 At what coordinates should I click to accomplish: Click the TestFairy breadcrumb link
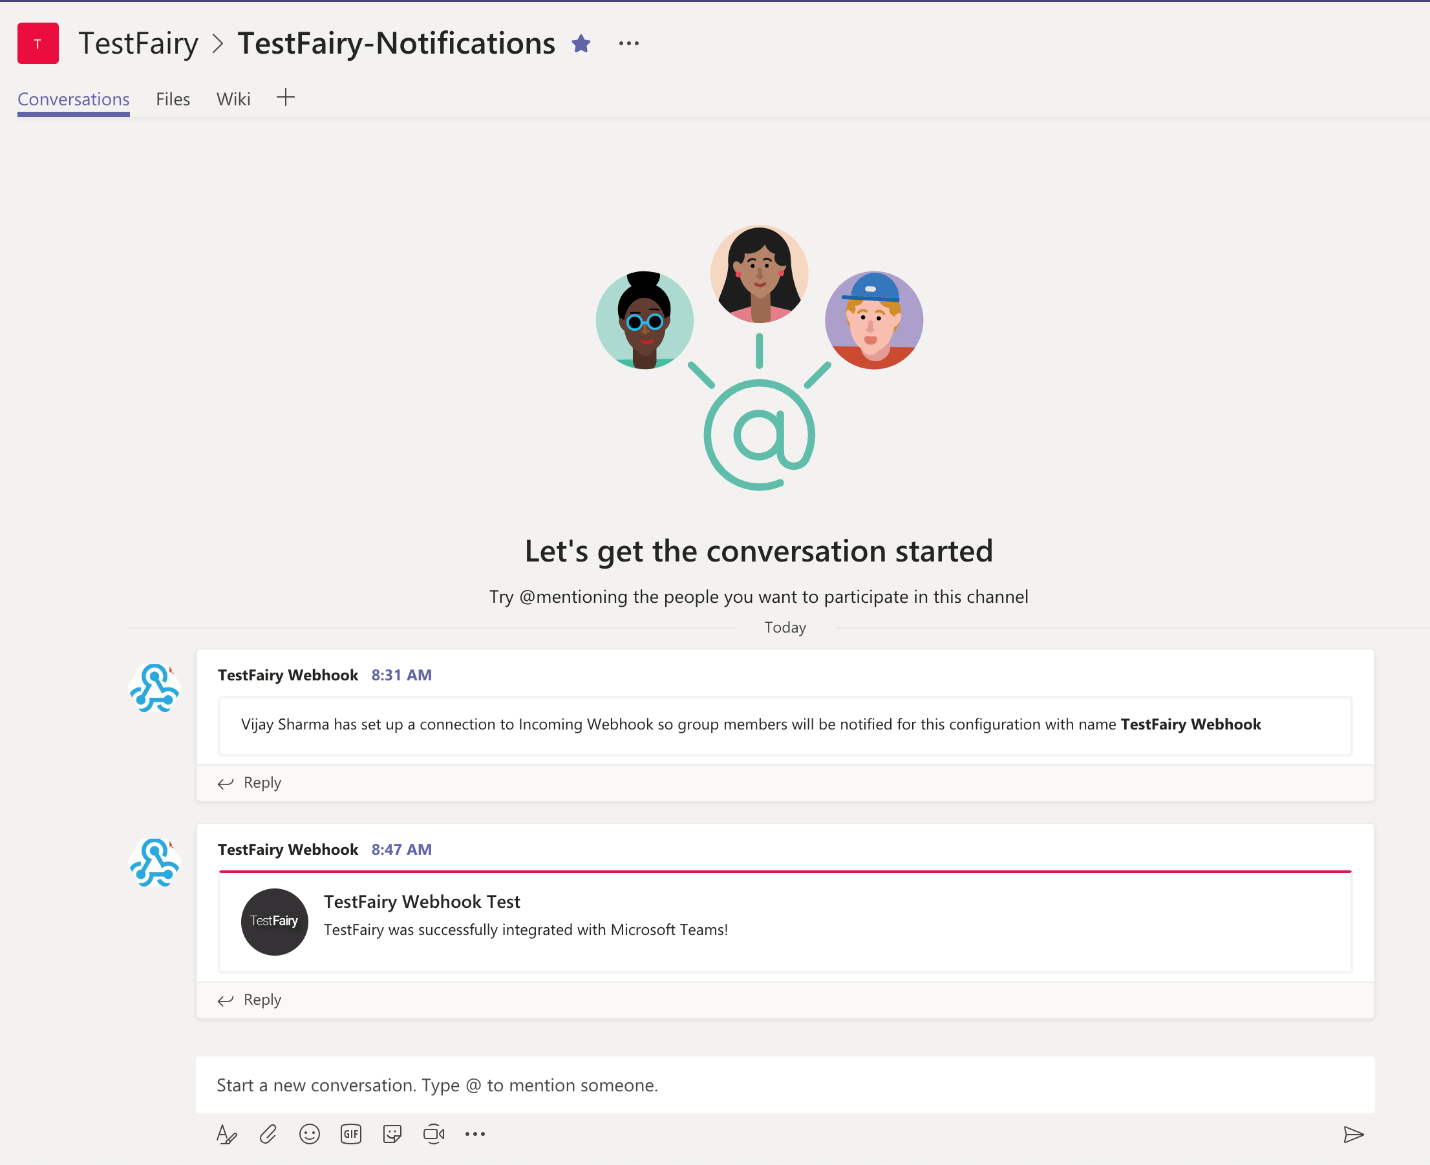[138, 43]
